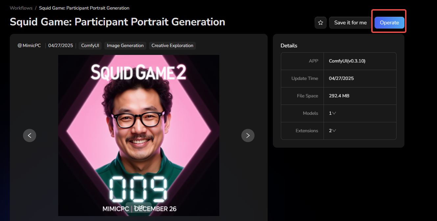Expand the Extensions count dropdown
Screen dimensions: 437x221
point(332,131)
